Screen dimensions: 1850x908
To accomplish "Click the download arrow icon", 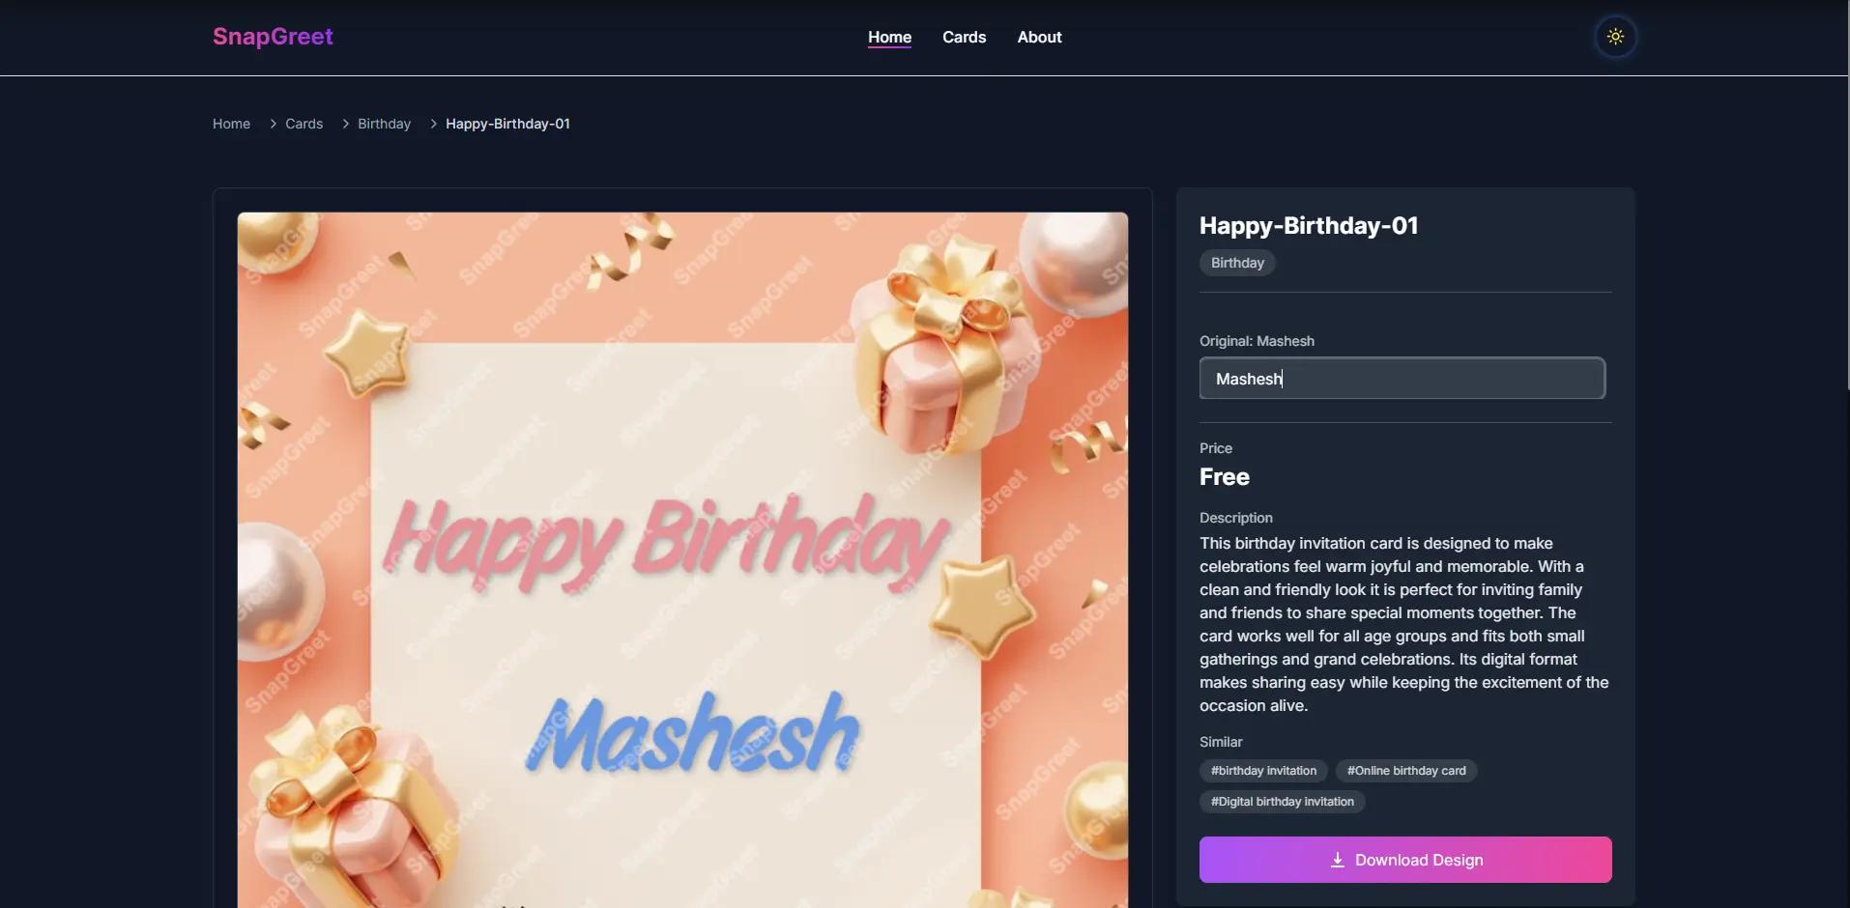I will click(x=1338, y=860).
